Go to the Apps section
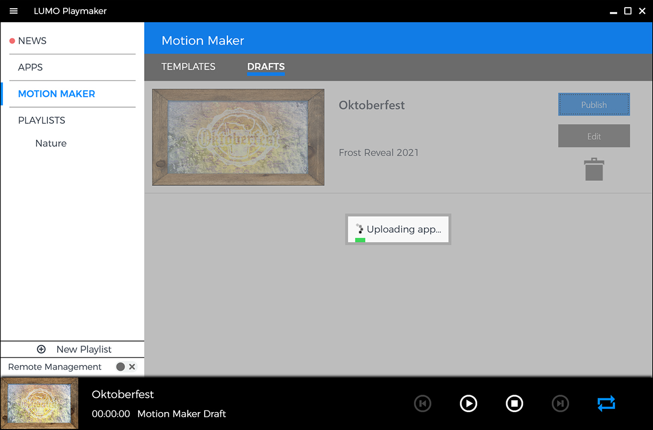The width and height of the screenshot is (653, 430). [x=30, y=67]
